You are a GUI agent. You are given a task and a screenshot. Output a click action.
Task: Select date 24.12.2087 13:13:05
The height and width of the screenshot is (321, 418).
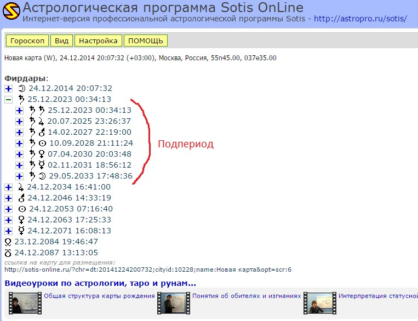point(56,253)
